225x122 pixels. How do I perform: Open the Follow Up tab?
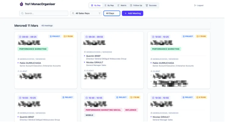pos(136,5)
